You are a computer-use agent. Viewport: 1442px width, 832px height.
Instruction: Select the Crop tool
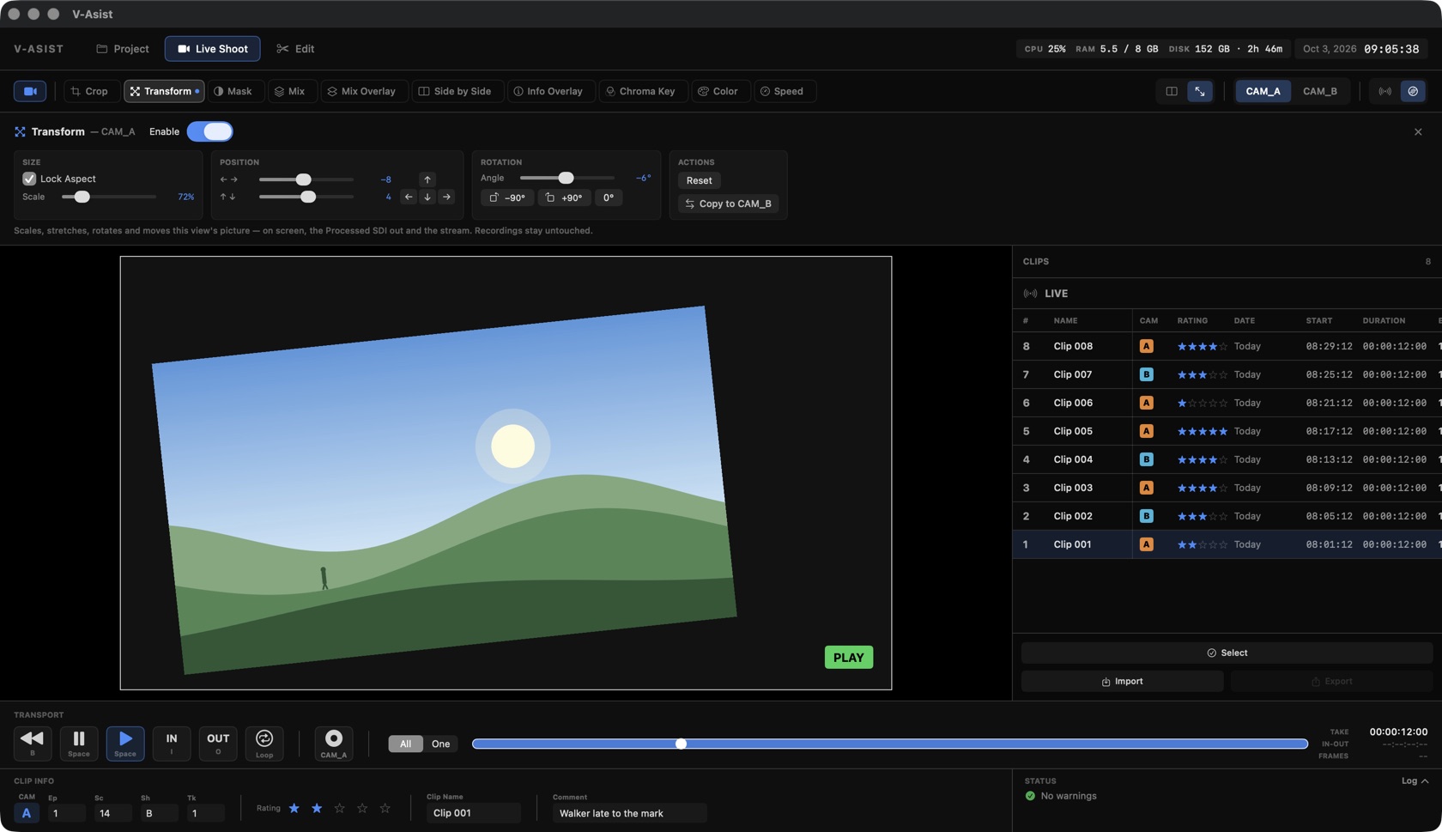tap(89, 91)
